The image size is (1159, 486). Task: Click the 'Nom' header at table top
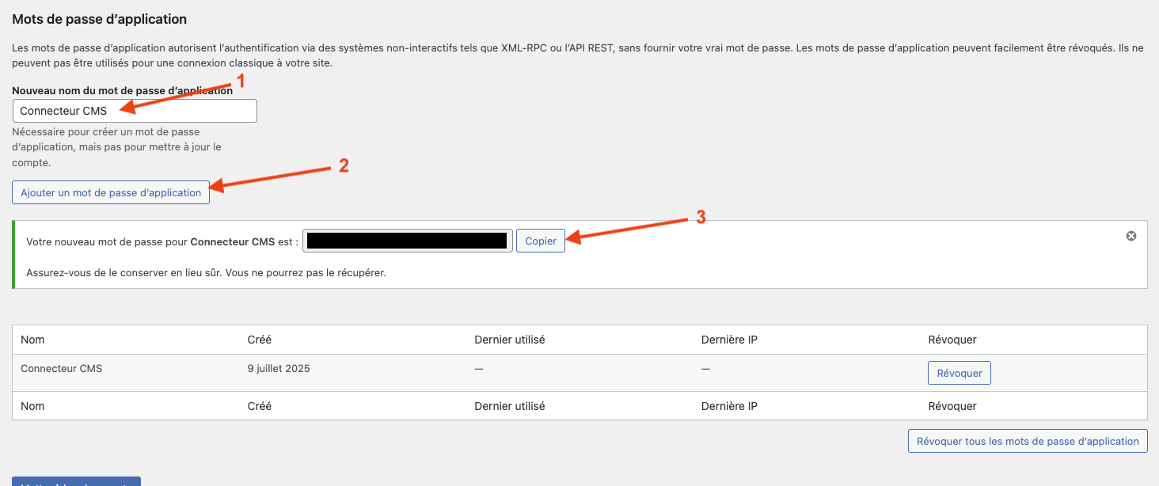coord(32,340)
